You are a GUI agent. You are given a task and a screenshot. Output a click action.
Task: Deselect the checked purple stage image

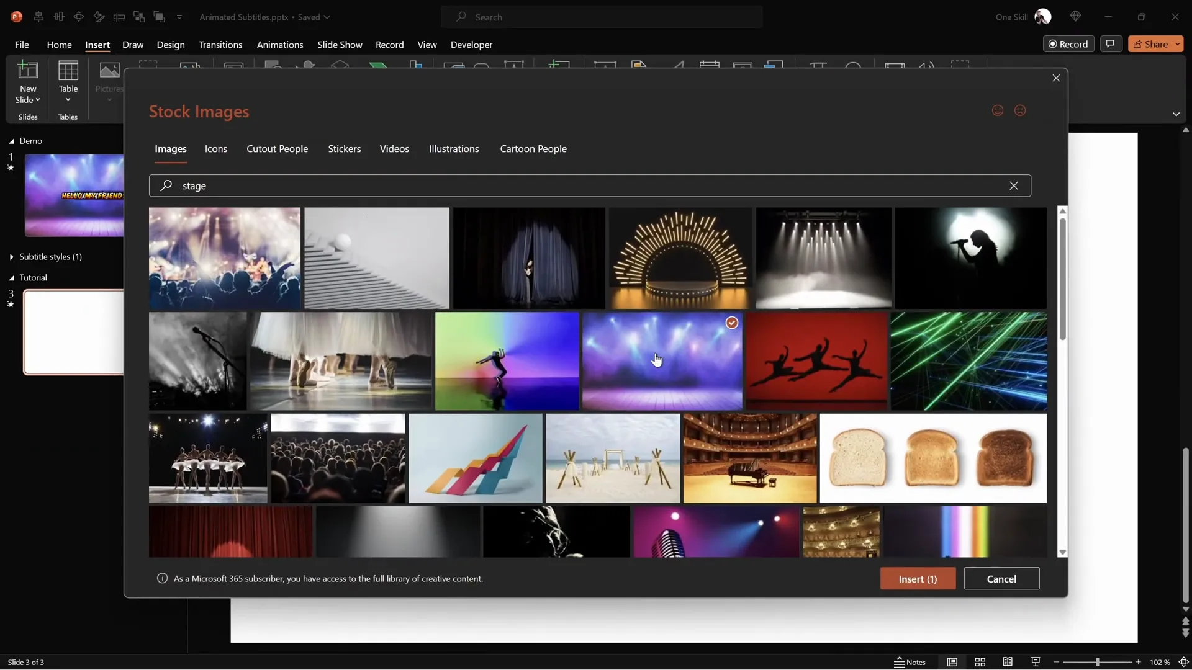pos(732,323)
